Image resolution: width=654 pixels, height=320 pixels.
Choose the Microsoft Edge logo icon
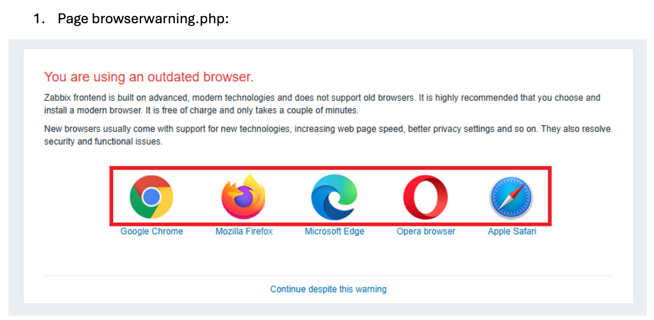[335, 197]
